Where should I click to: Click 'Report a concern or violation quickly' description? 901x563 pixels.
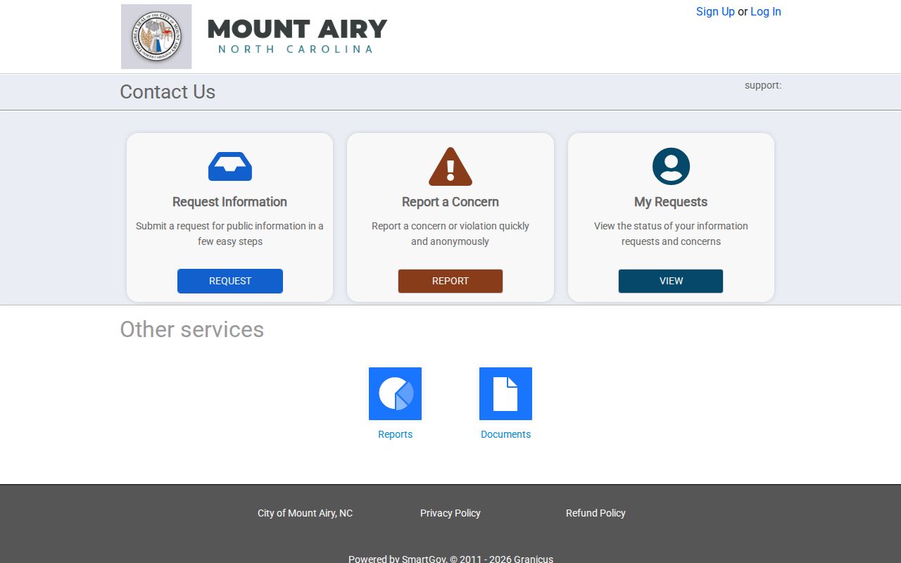(x=450, y=234)
